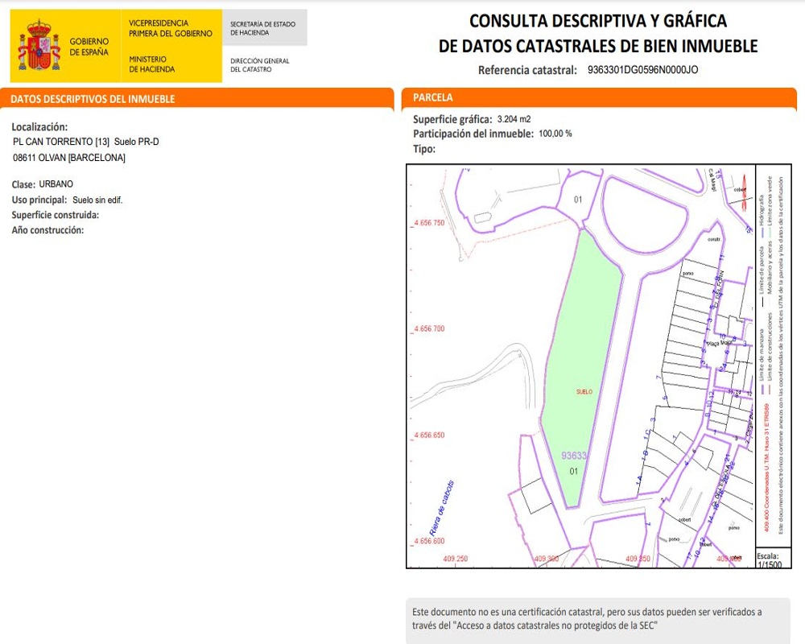Click DIRECCIÓN GENERAL DEL CATASTRO text
Screen dimensions: 805x644
(x=260, y=64)
